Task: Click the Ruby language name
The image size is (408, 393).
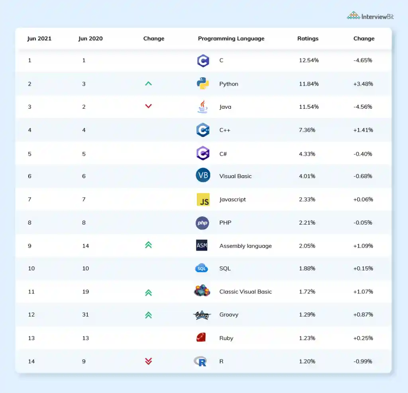Action: pos(226,338)
